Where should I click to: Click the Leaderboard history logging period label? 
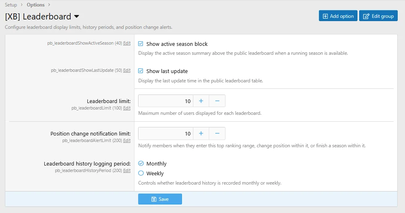pyautogui.click(x=87, y=164)
